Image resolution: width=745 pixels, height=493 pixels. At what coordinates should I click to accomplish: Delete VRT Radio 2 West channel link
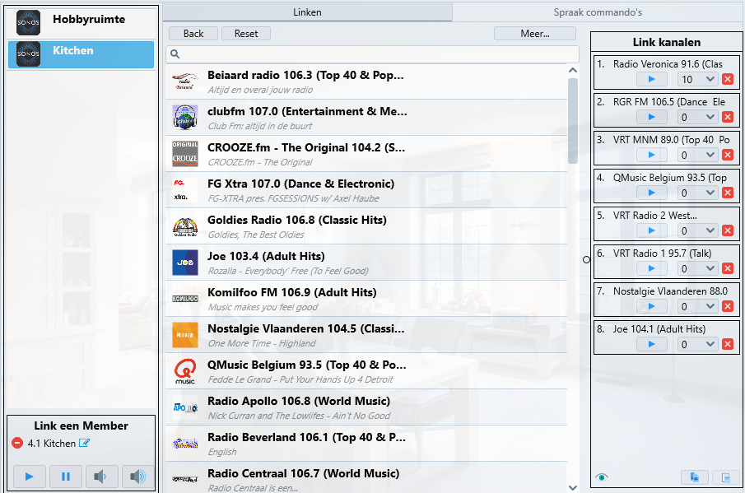(x=728, y=230)
